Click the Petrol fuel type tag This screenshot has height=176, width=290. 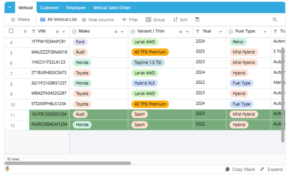coord(238,42)
